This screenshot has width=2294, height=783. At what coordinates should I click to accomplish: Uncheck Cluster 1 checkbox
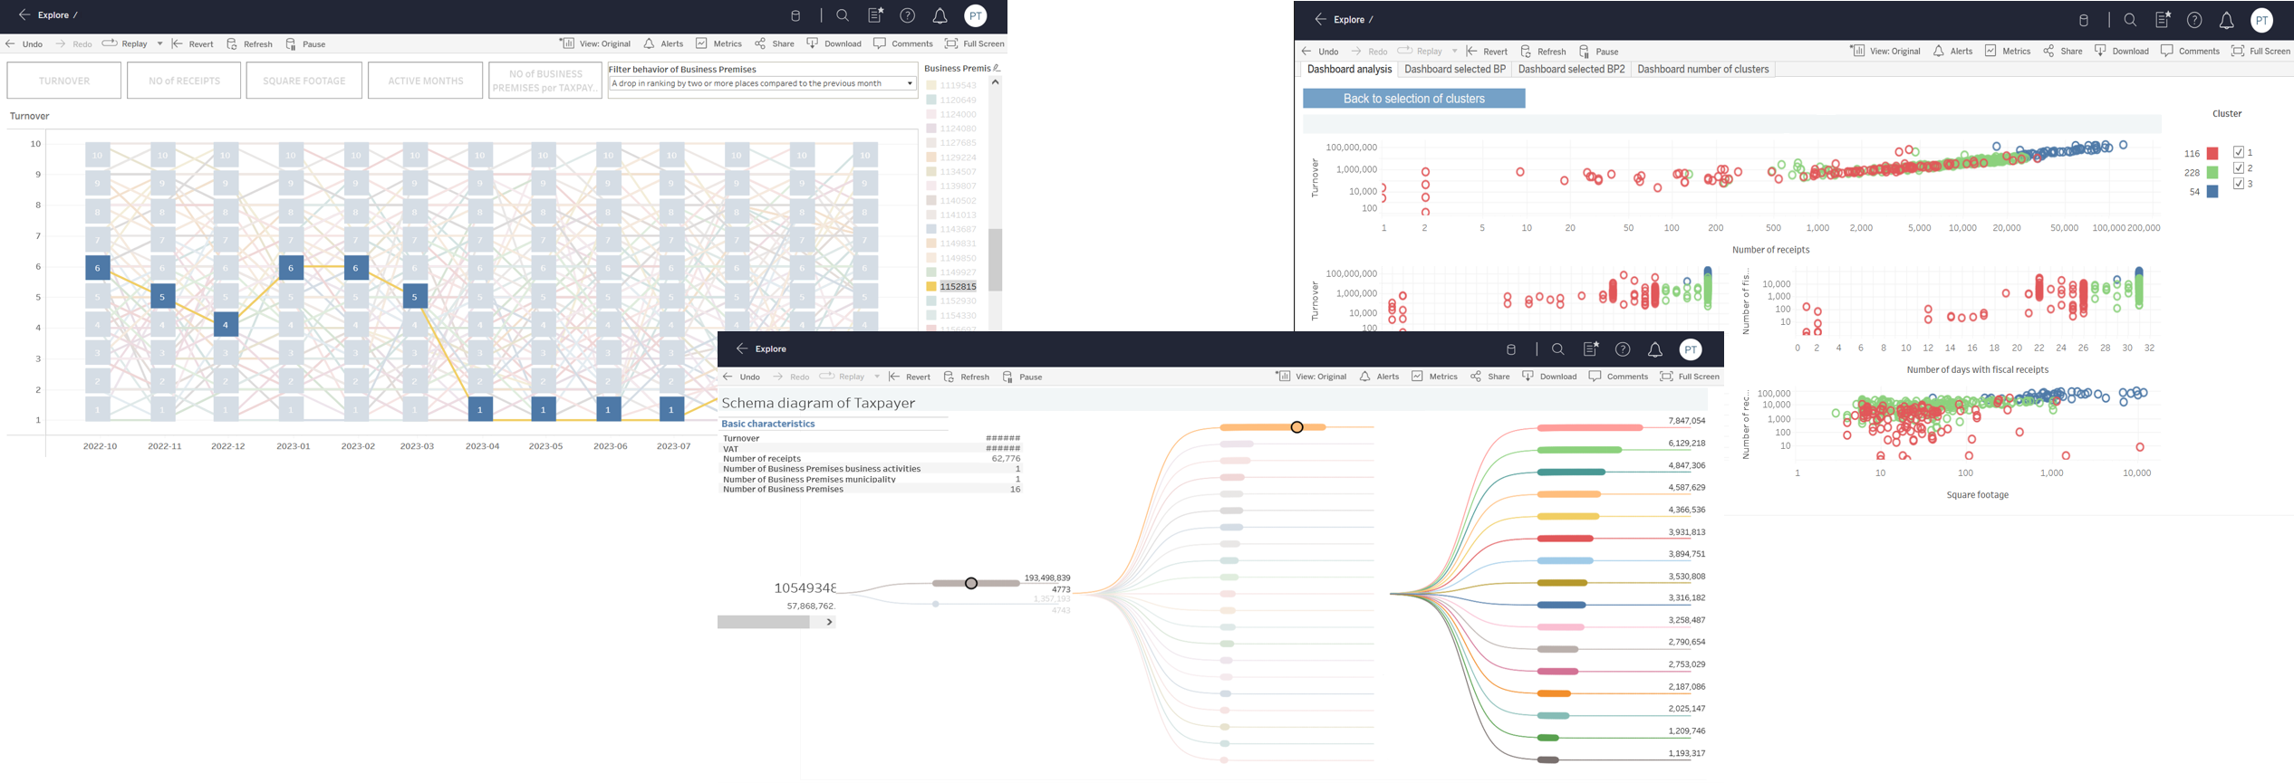point(2238,153)
